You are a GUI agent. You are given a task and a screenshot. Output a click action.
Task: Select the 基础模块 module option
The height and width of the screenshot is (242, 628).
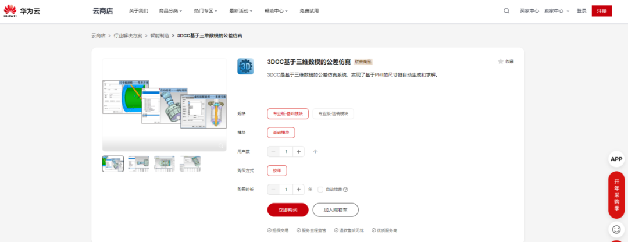pos(281,133)
